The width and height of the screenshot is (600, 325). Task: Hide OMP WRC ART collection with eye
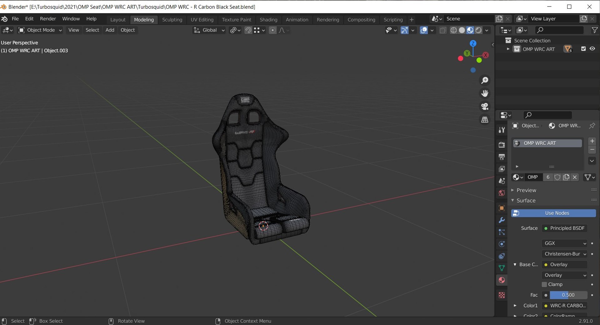(592, 49)
